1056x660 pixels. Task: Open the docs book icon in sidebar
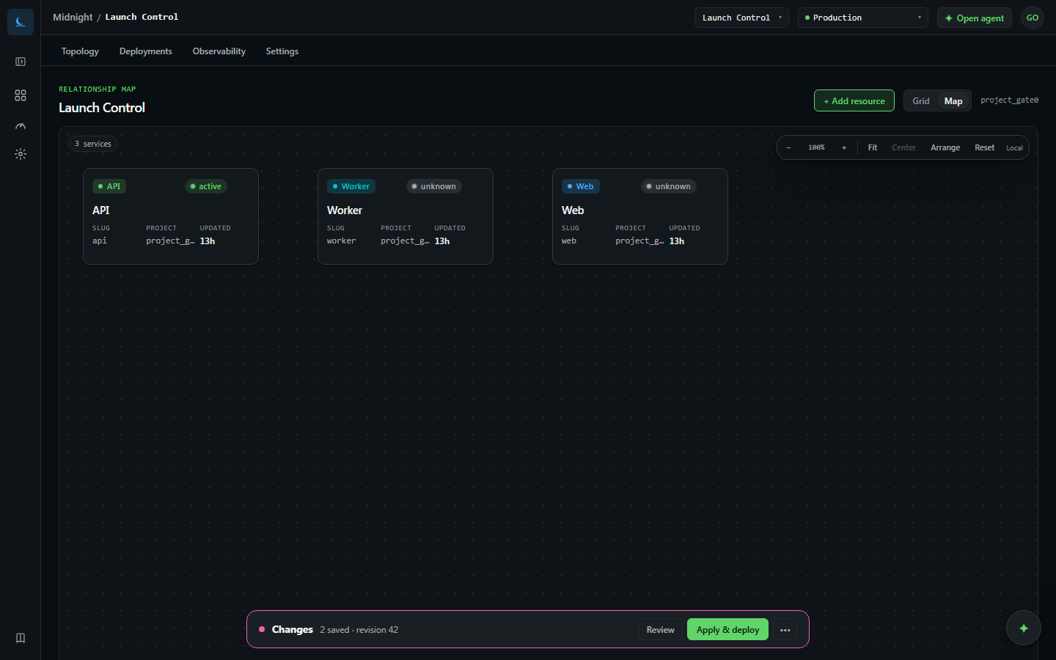click(x=21, y=638)
